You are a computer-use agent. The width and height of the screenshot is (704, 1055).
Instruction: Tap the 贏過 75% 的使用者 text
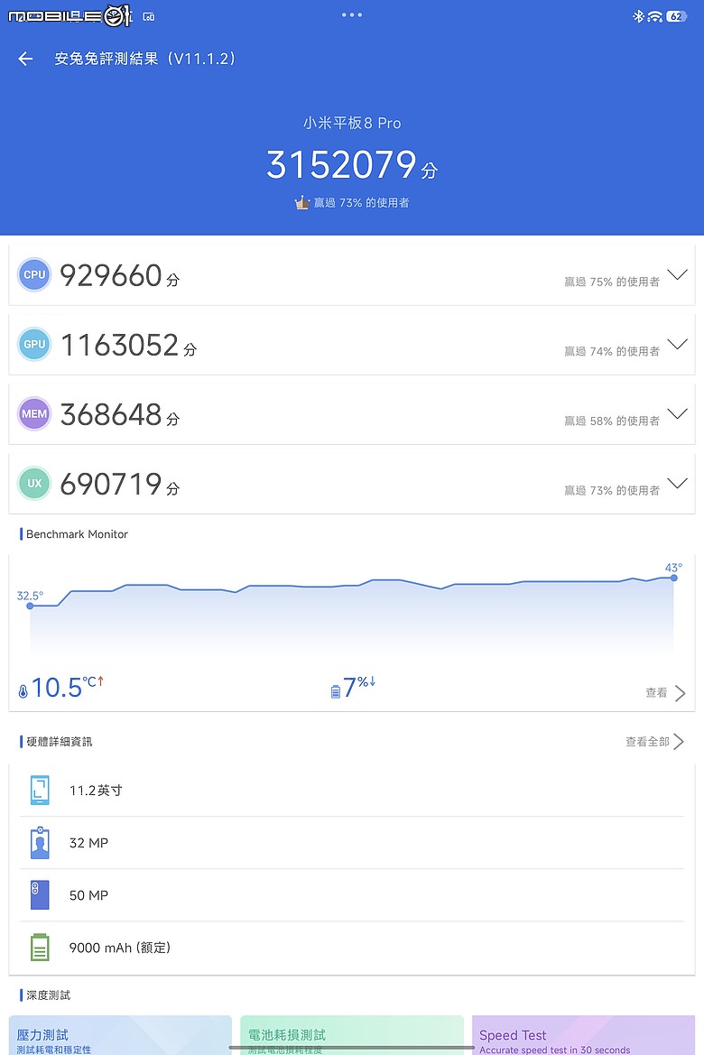(x=612, y=282)
